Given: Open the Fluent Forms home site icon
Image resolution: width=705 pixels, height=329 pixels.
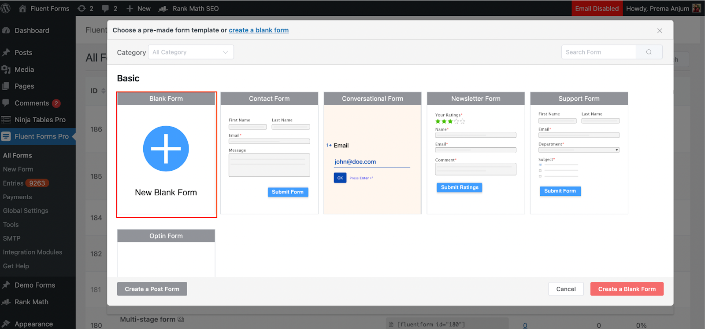Looking at the screenshot, I should [22, 8].
